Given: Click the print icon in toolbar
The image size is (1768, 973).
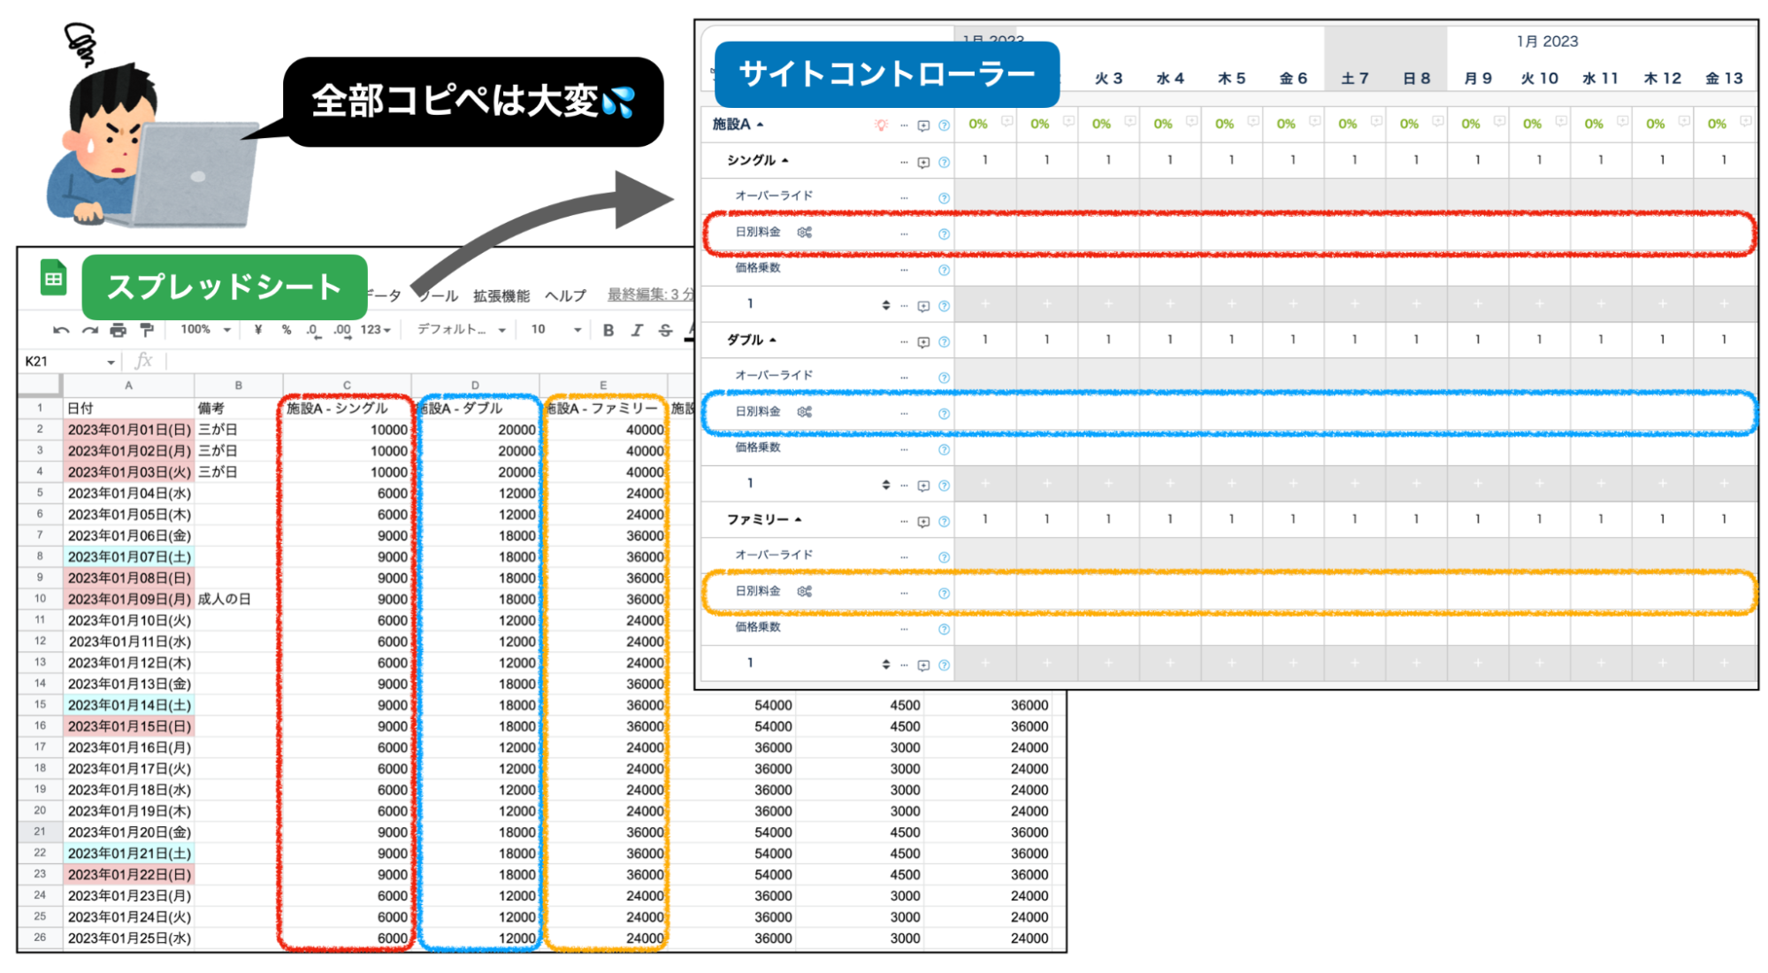Looking at the screenshot, I should coord(118,330).
